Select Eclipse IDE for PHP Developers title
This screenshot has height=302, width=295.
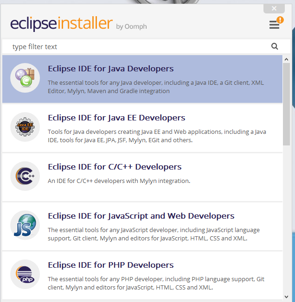coord(111,265)
